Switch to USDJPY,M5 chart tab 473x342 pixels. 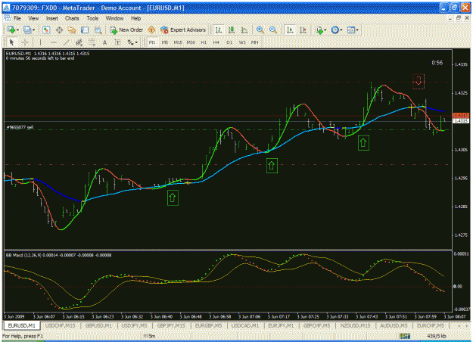pyautogui.click(x=134, y=325)
